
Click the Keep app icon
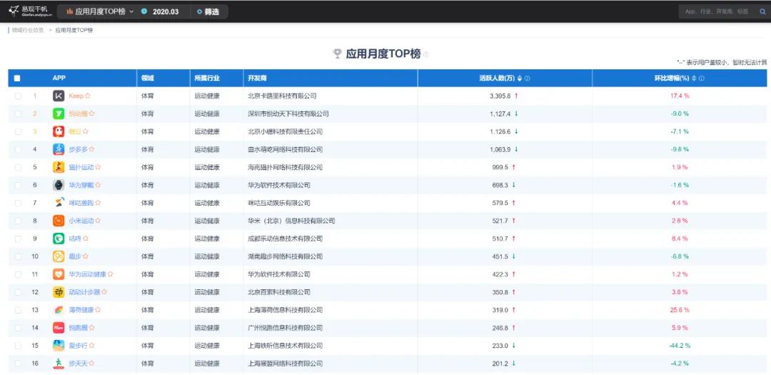59,96
